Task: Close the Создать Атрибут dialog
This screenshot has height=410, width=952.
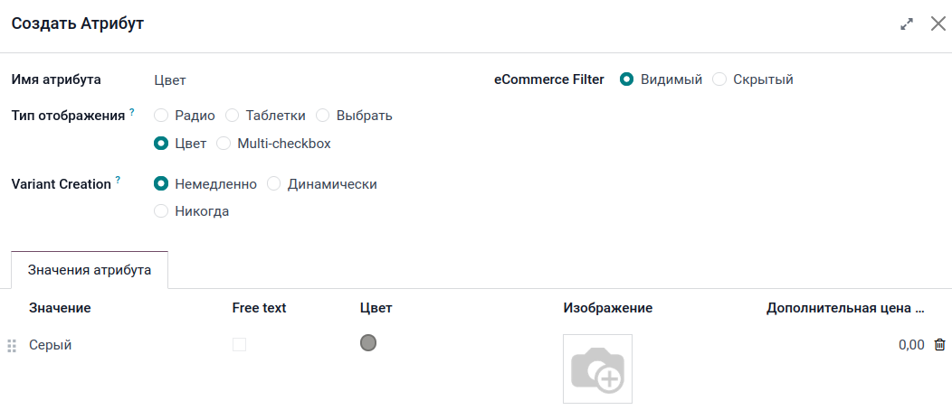Action: 938,24
